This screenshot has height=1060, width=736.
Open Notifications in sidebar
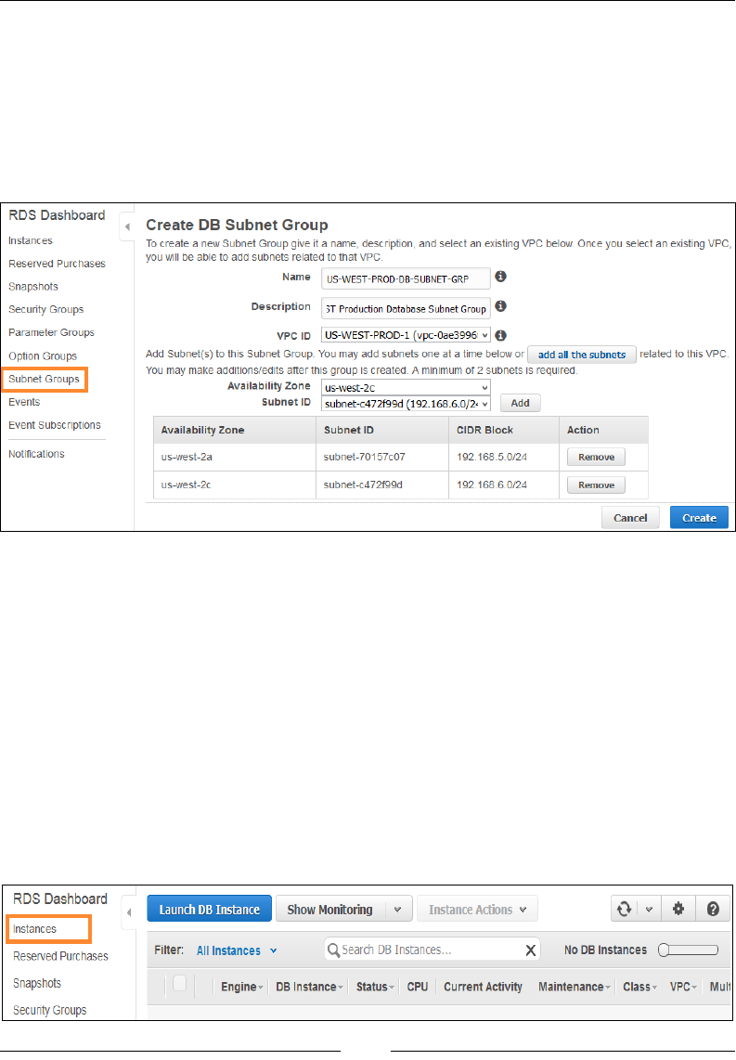tap(36, 454)
